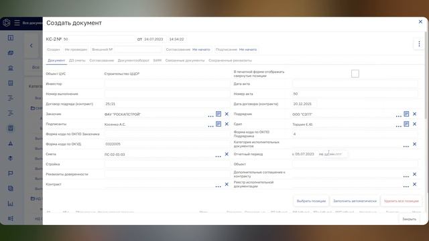Image resolution: width=429 pixels, height=241 pixels.
Task: Click the Удалить все позиции button
Action: tap(401, 201)
